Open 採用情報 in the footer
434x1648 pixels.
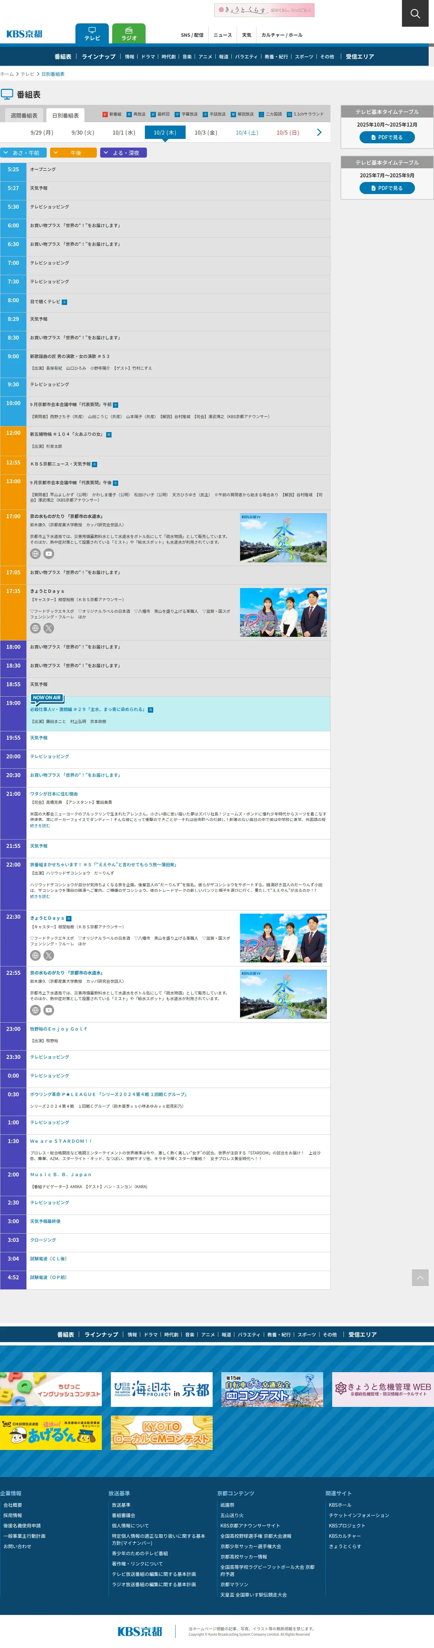[13, 1515]
